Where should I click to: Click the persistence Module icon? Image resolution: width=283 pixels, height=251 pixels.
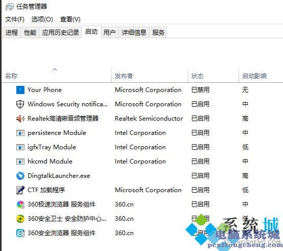tap(20, 133)
